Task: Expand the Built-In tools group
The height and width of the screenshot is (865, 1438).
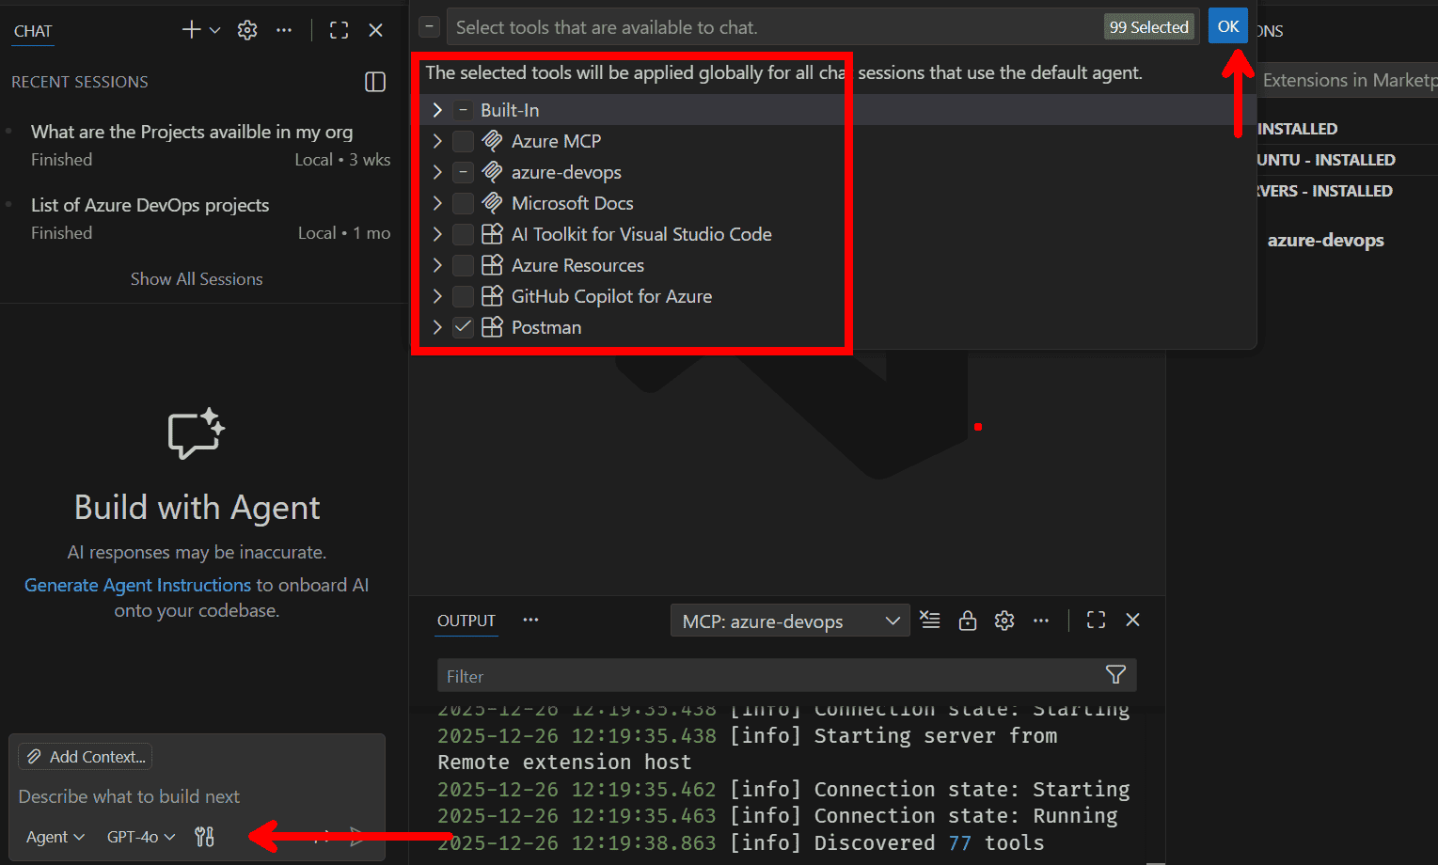Action: pyautogui.click(x=436, y=109)
